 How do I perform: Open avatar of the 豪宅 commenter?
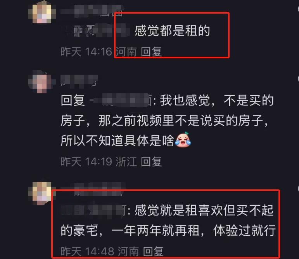tap(42, 193)
